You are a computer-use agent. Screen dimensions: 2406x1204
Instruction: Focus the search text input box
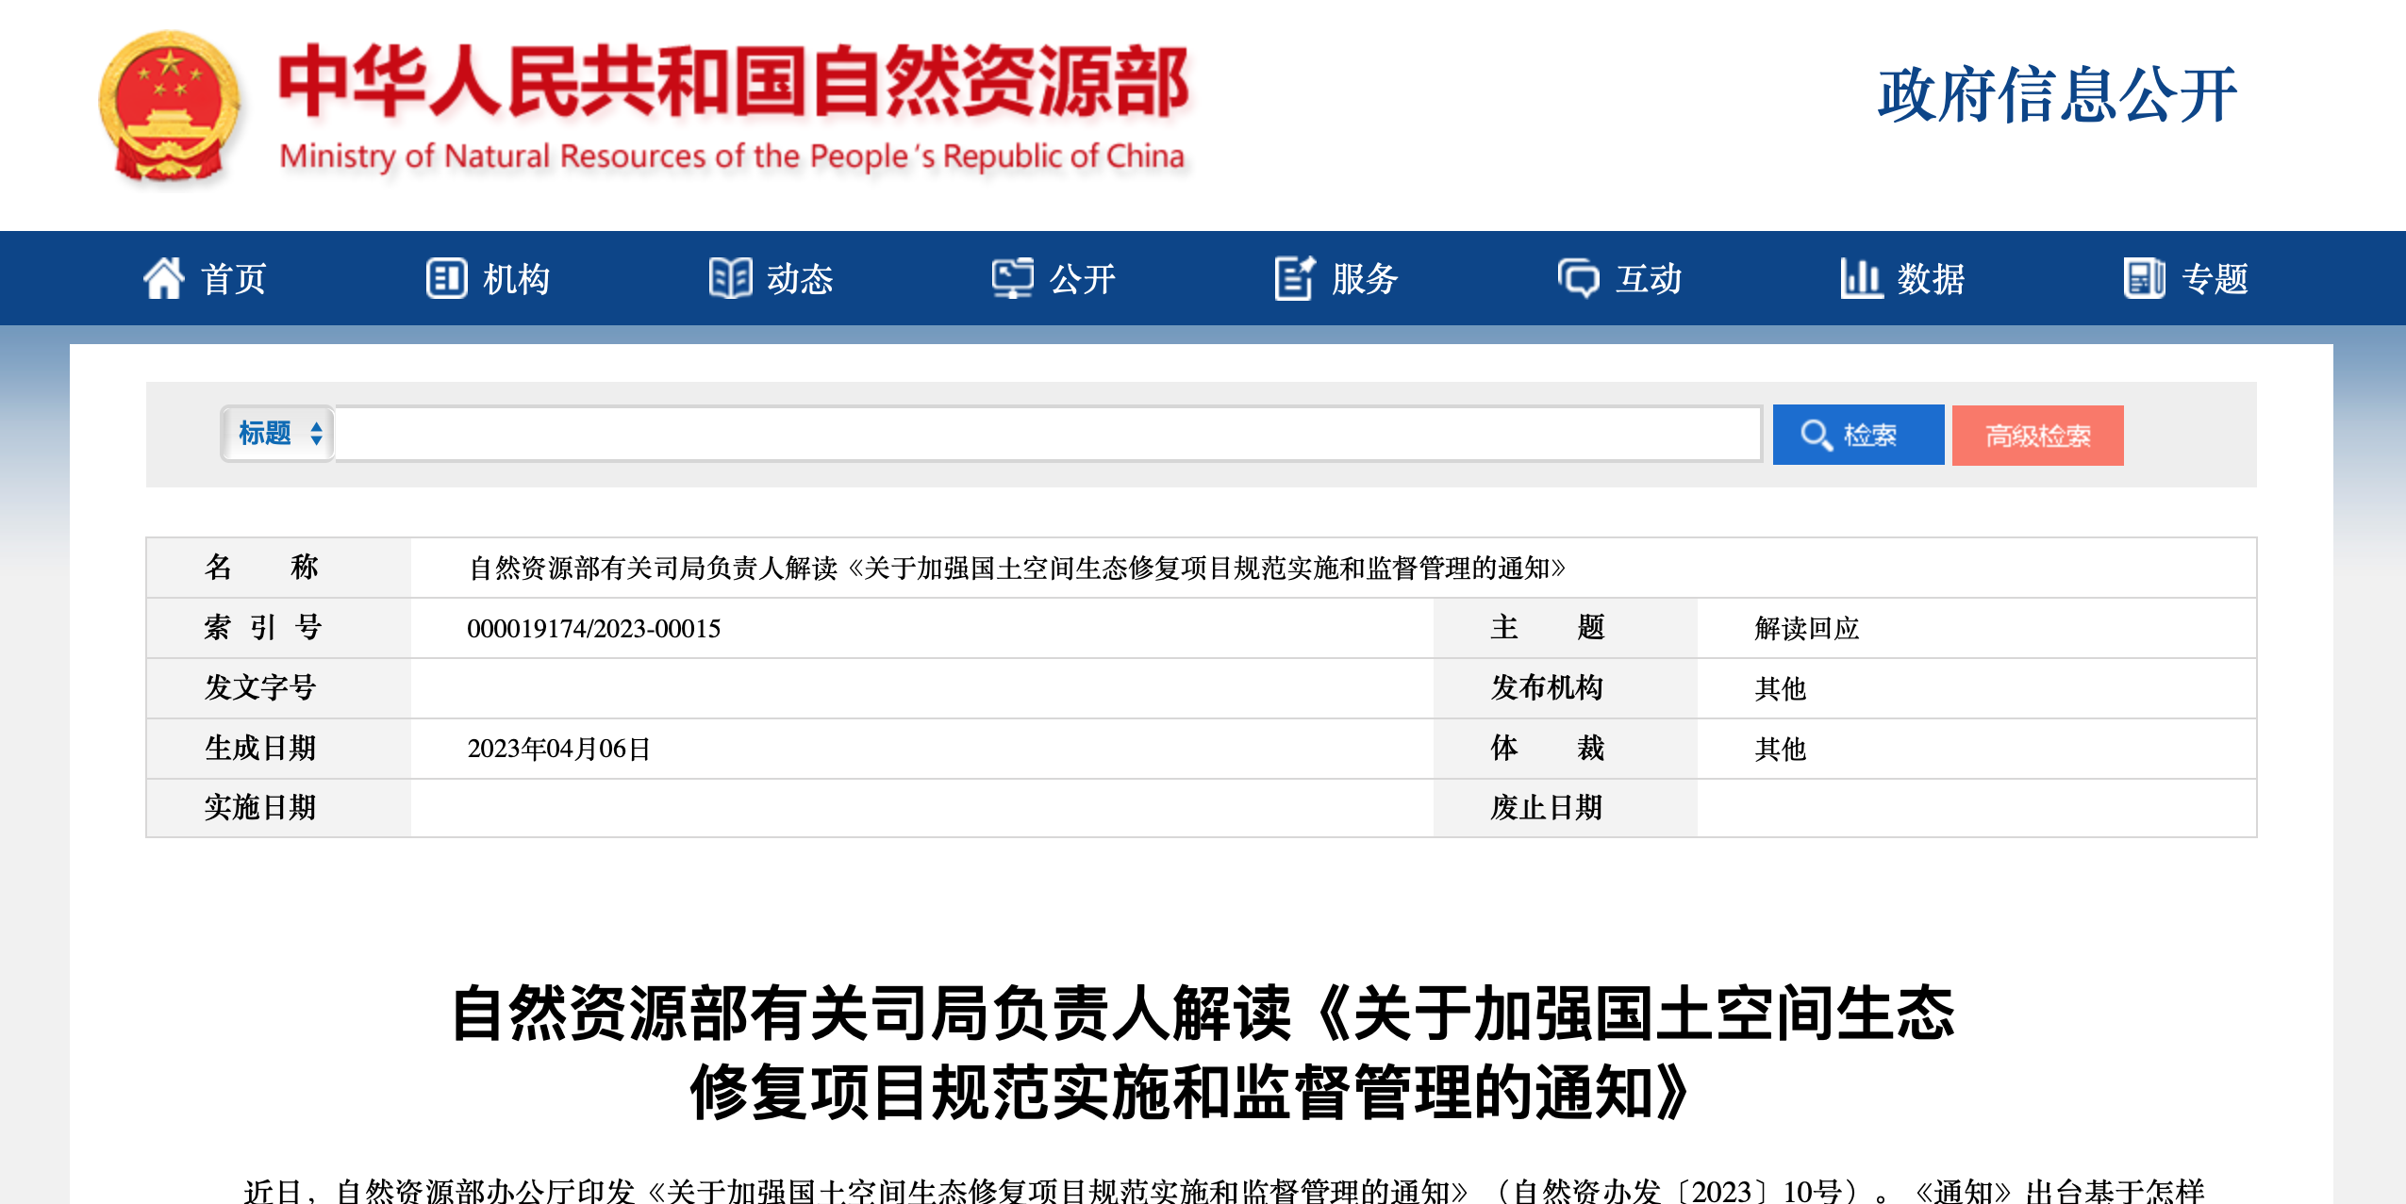click(x=1048, y=434)
